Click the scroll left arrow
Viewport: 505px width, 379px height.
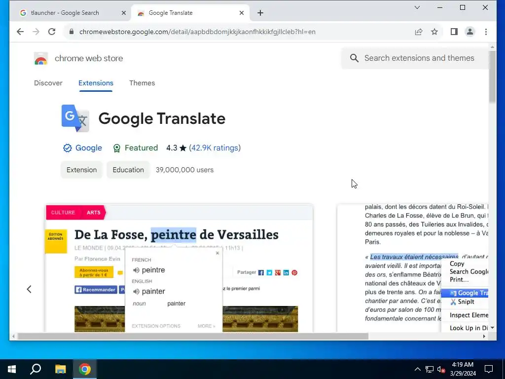pyautogui.click(x=13, y=336)
